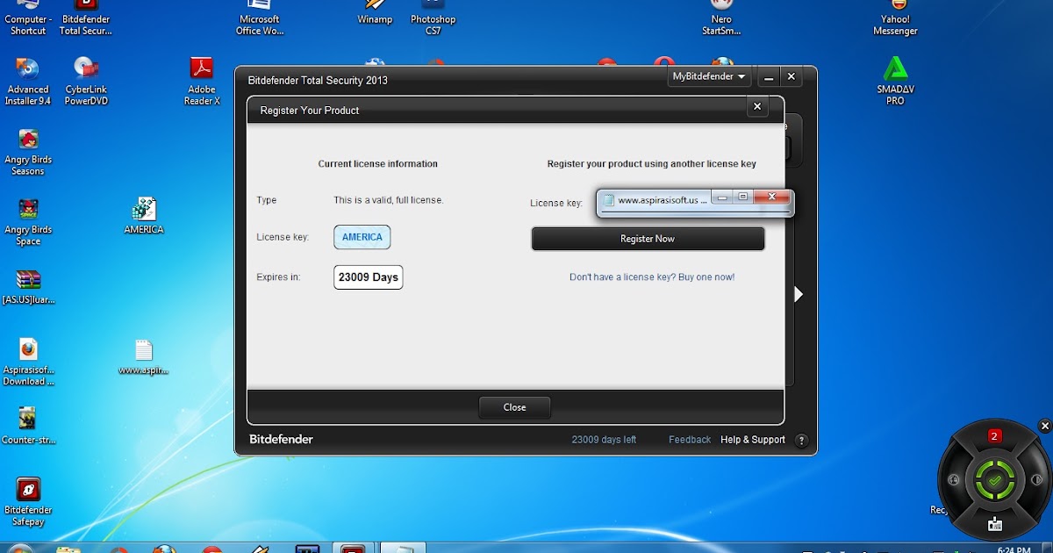The image size is (1053, 553).
Task: Open the Yahoo! Messenger desktop icon
Action: pyautogui.click(x=895, y=18)
